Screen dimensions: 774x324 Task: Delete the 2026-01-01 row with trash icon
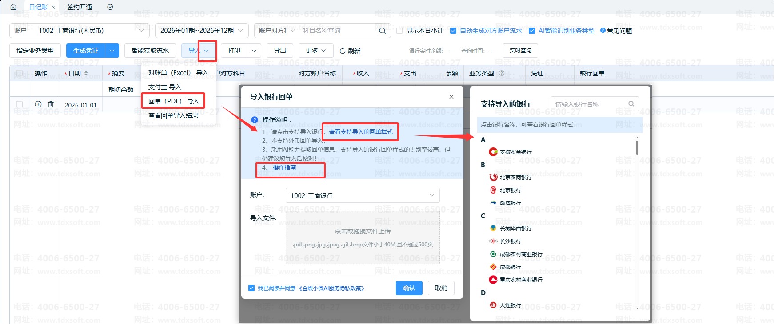tap(51, 104)
